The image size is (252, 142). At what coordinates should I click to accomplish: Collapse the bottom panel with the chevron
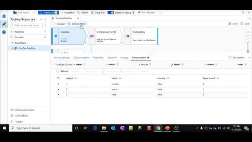tap(249, 57)
